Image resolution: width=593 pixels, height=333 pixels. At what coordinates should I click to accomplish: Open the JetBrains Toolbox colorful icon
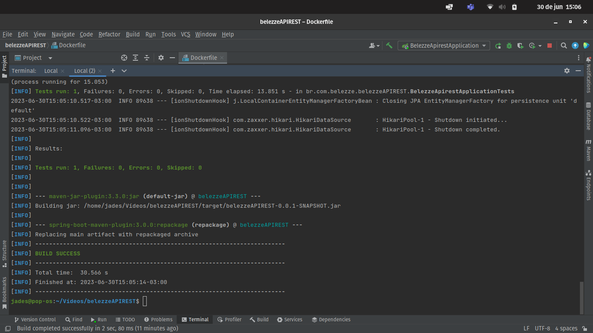click(x=586, y=46)
